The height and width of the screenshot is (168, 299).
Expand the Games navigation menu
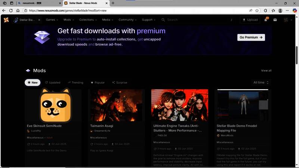pos(52,20)
